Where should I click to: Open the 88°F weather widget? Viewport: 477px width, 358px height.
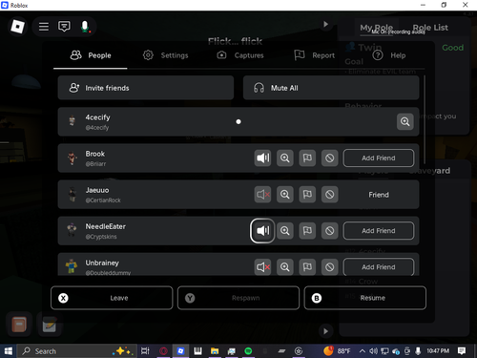coord(337,351)
